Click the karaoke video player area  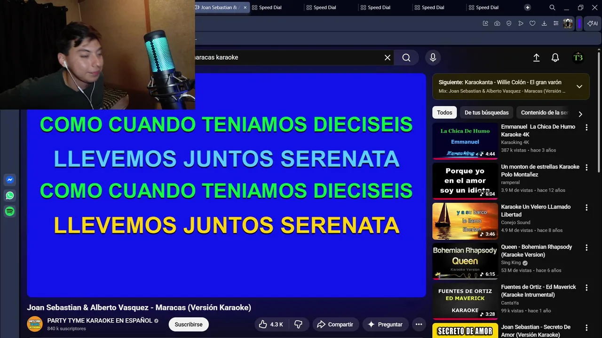click(x=226, y=185)
